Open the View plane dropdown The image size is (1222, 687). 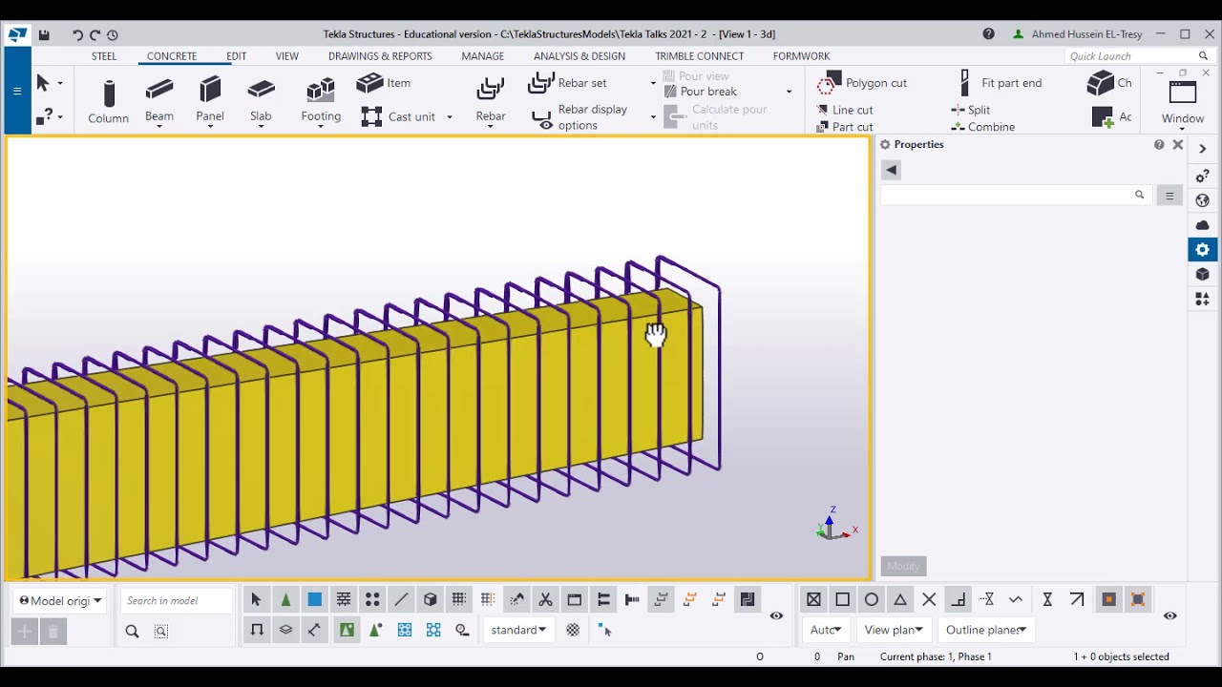[x=894, y=630]
